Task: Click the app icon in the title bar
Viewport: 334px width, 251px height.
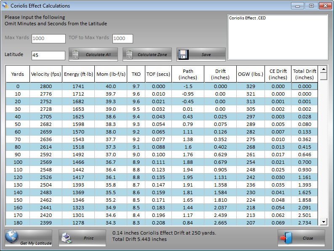Action: coord(5,6)
